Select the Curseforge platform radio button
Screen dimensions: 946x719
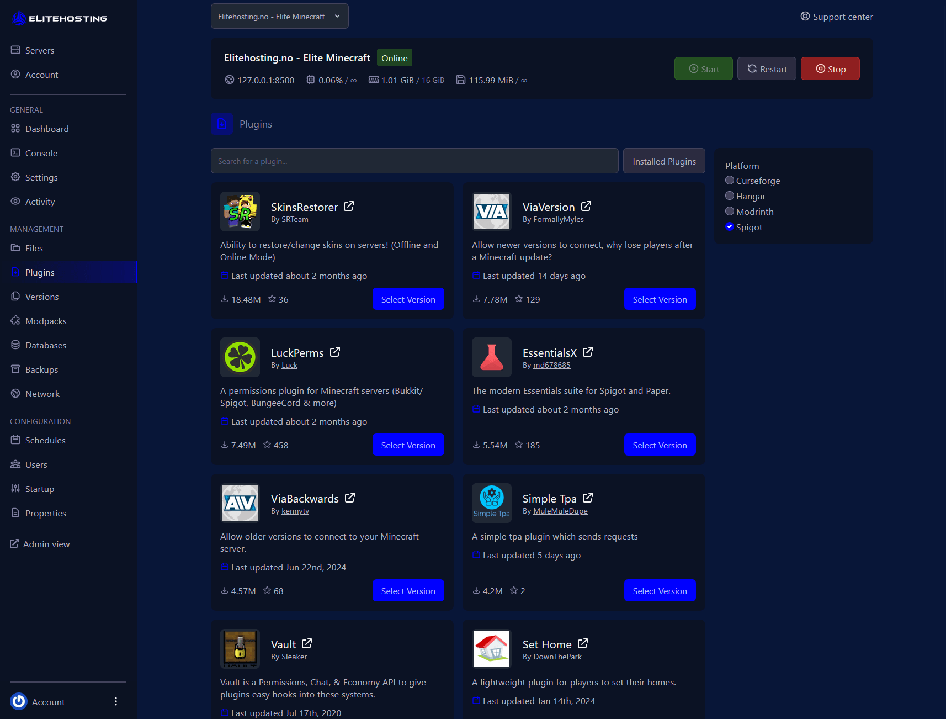(730, 180)
